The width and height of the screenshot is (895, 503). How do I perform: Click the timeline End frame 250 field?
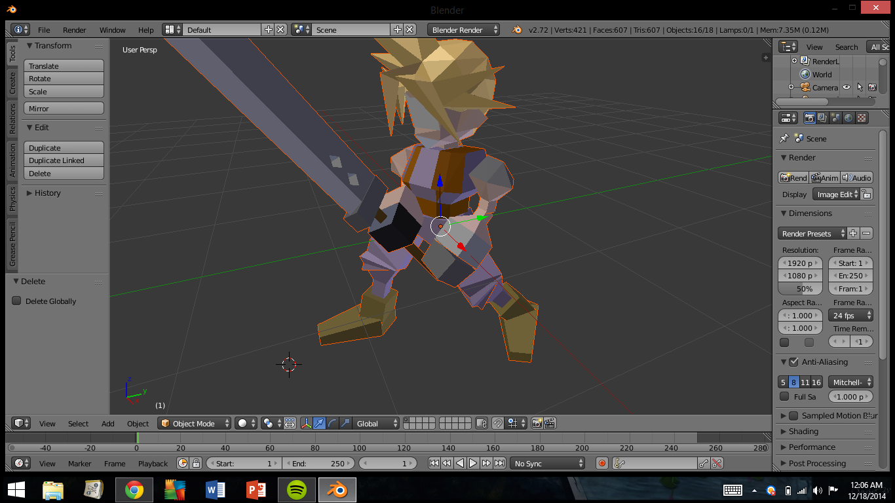[x=318, y=463]
